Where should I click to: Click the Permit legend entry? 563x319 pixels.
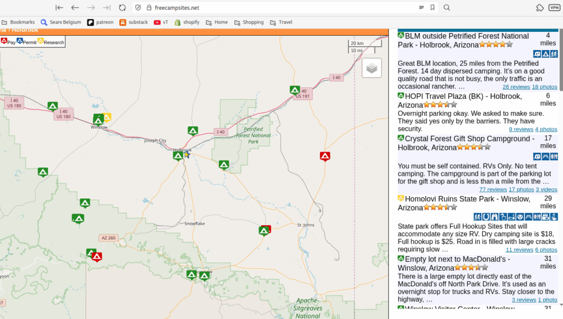click(26, 42)
